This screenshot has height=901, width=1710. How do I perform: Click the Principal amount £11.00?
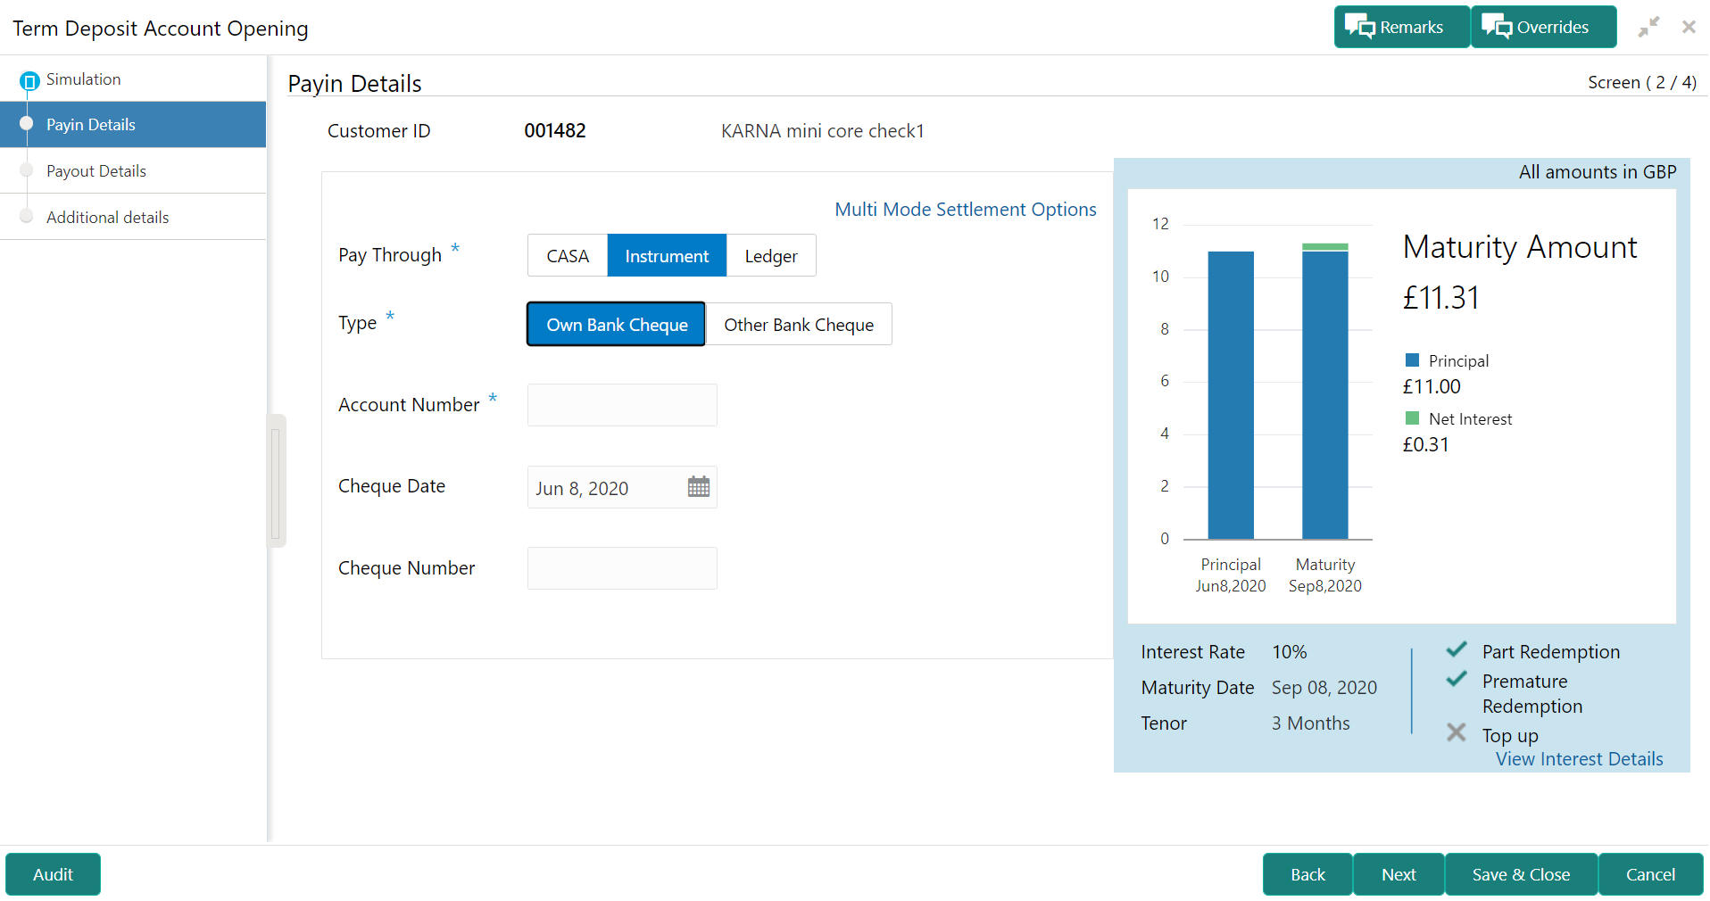click(1432, 387)
